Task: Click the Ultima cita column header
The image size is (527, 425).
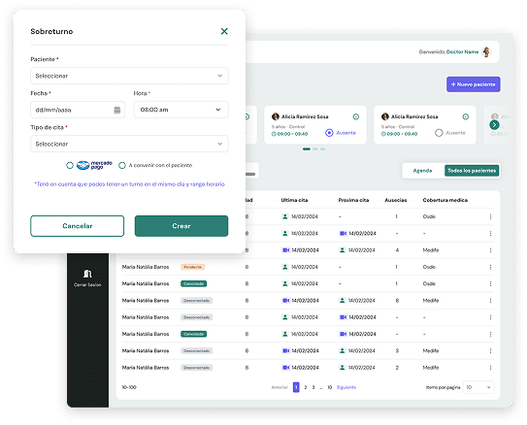Action: 294,200
